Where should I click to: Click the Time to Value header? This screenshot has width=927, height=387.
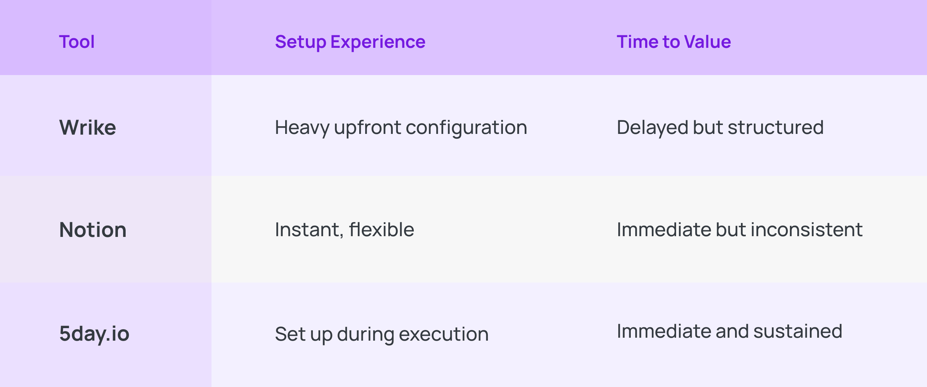pos(674,42)
